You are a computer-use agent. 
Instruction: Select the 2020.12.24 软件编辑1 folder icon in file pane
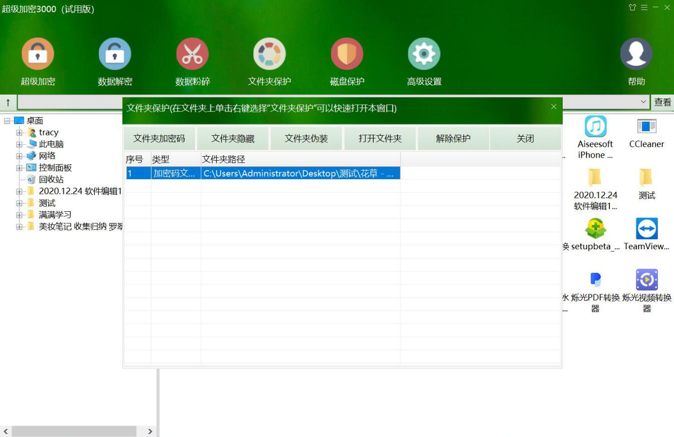tap(595, 177)
